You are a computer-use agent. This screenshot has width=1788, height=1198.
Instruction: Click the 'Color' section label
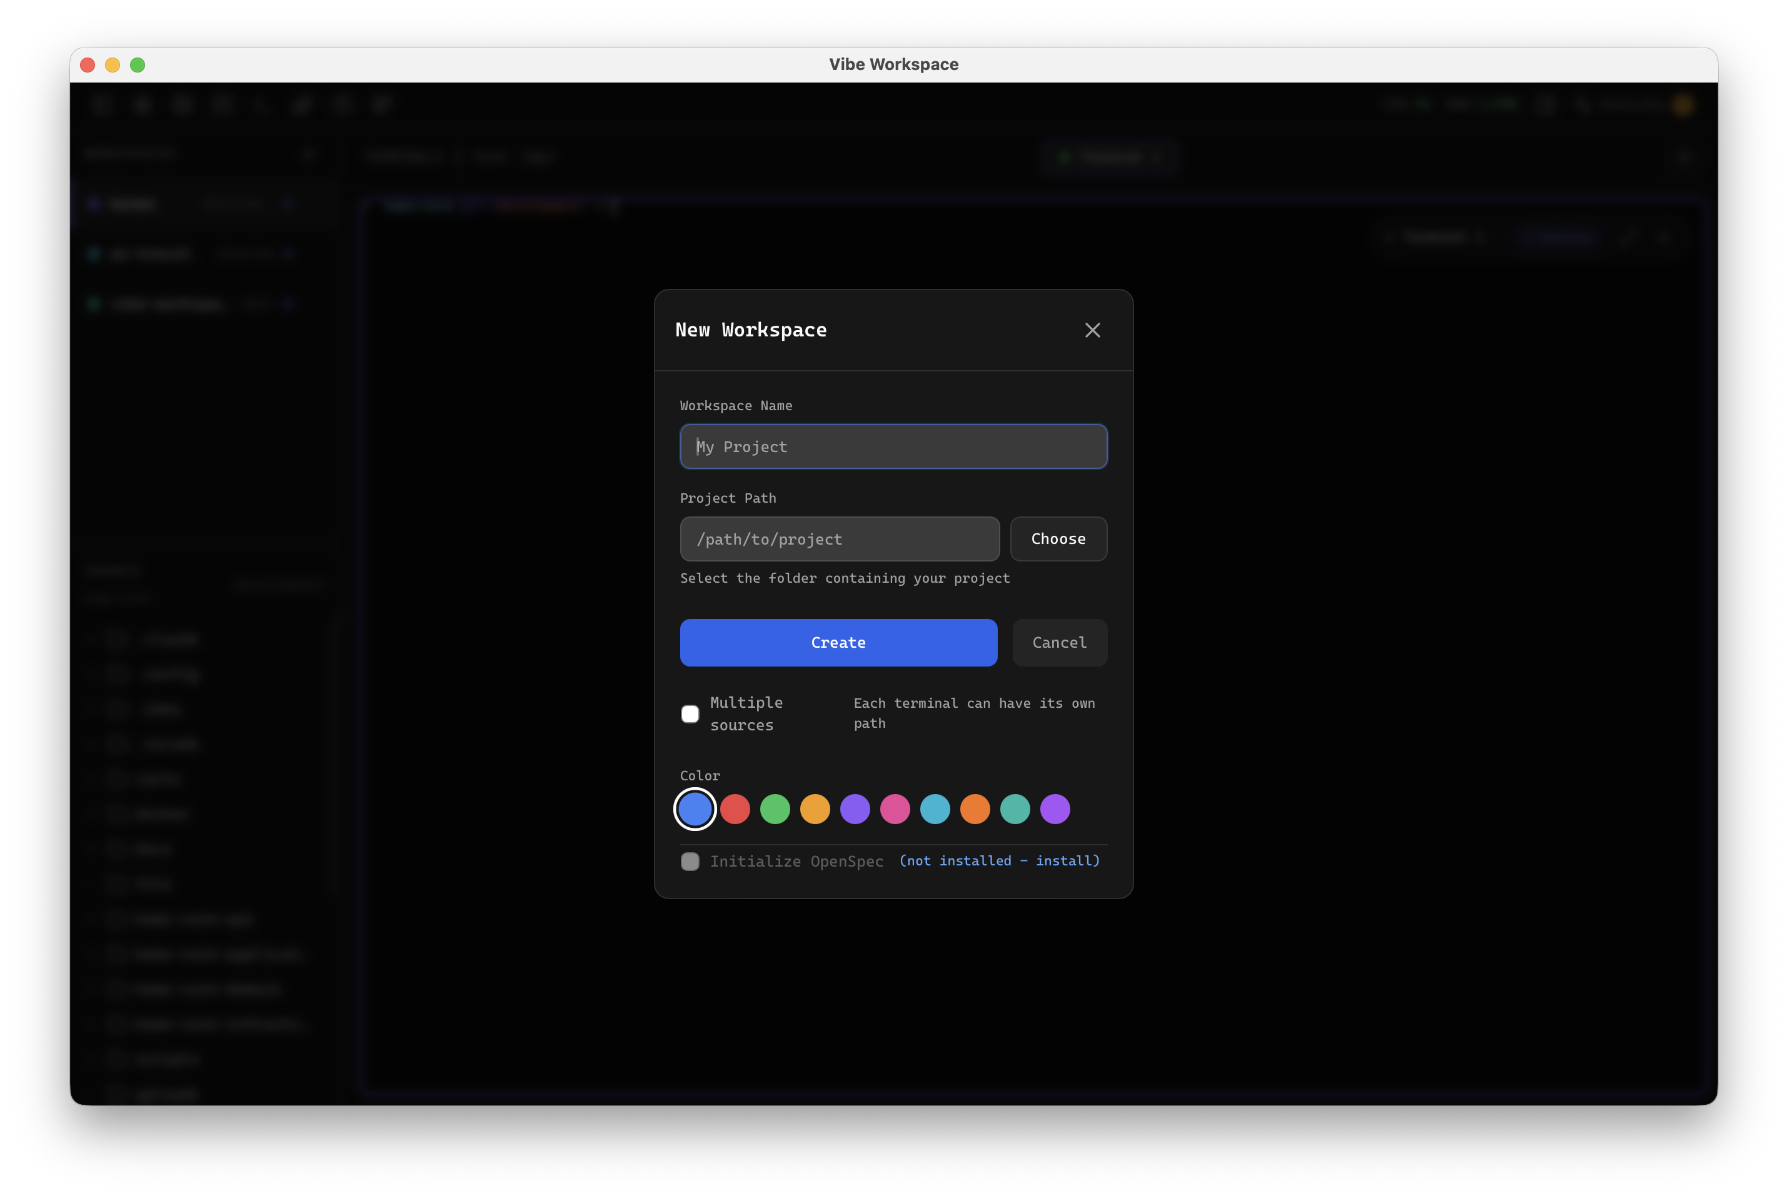click(700, 775)
